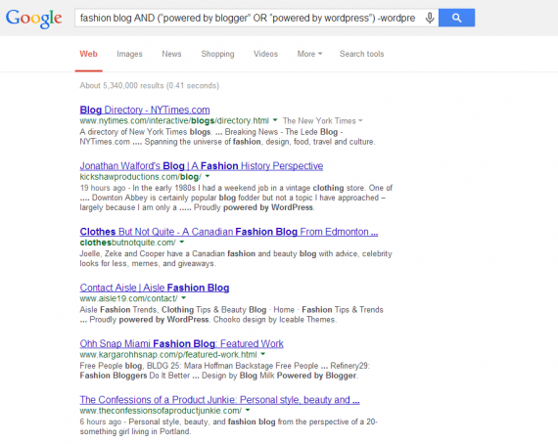Switch to the News tab

(171, 54)
